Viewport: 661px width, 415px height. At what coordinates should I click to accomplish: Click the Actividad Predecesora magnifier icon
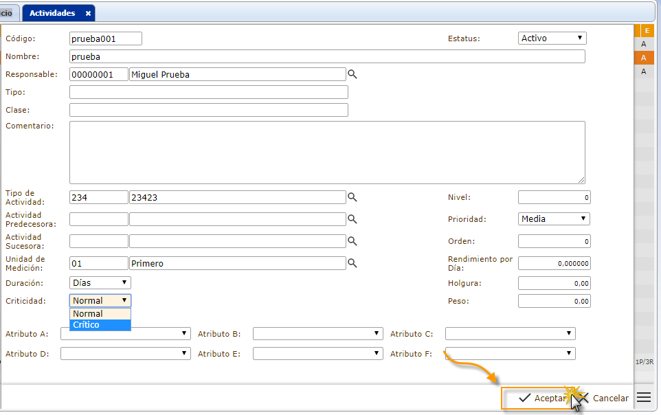352,219
